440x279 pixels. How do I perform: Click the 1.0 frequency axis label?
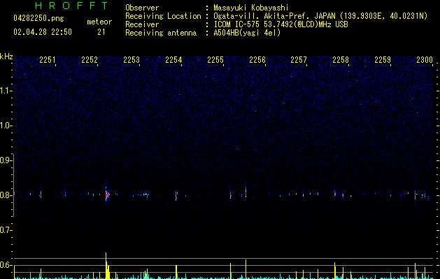(x=6, y=126)
